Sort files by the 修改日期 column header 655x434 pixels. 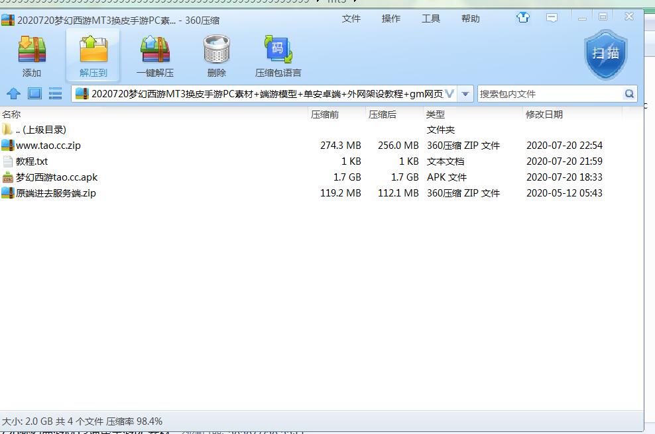pyautogui.click(x=544, y=114)
